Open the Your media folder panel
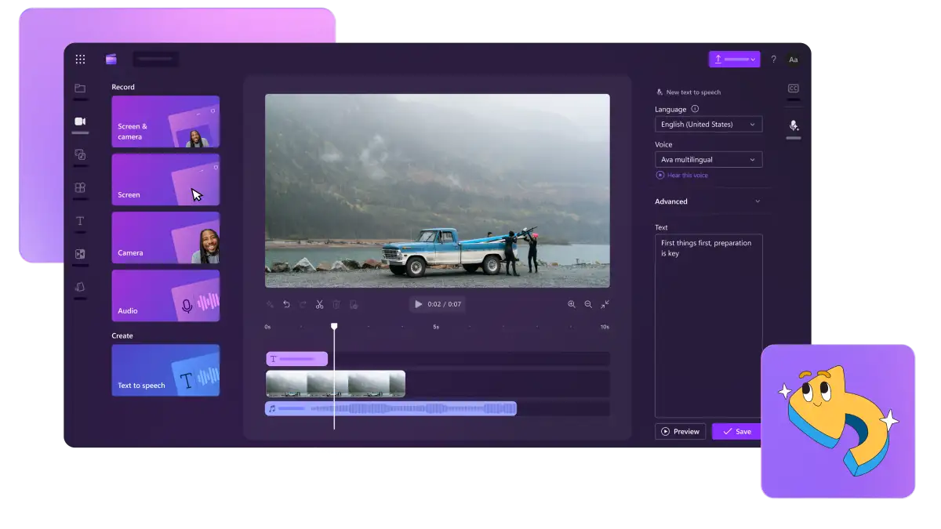The width and height of the screenshot is (941, 529). (x=80, y=89)
